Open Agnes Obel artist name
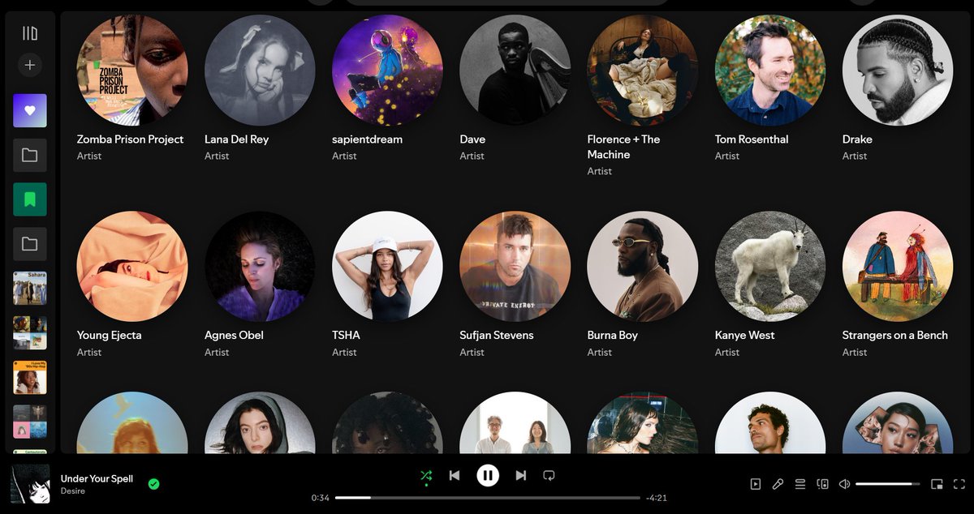 point(234,336)
